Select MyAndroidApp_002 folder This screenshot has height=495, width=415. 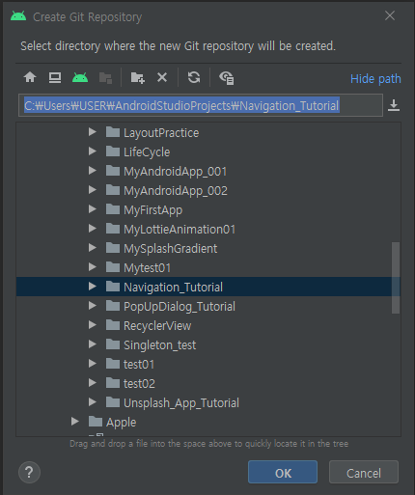(176, 191)
